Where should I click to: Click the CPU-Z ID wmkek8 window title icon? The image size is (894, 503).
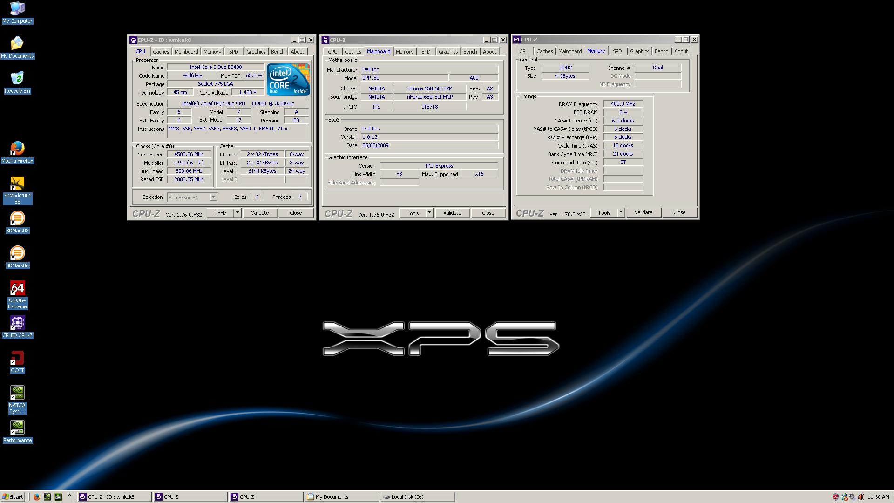(x=133, y=40)
